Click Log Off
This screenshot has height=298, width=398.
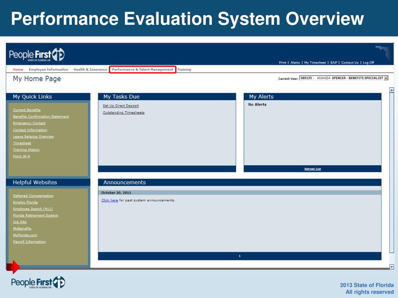tap(368, 62)
